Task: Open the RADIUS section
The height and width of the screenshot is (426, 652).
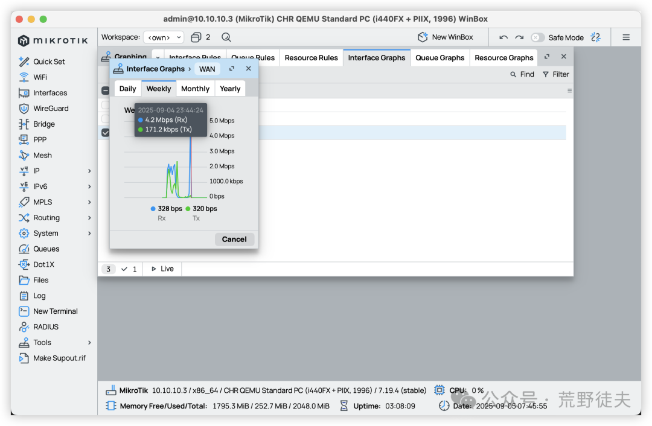Action: tap(39, 327)
